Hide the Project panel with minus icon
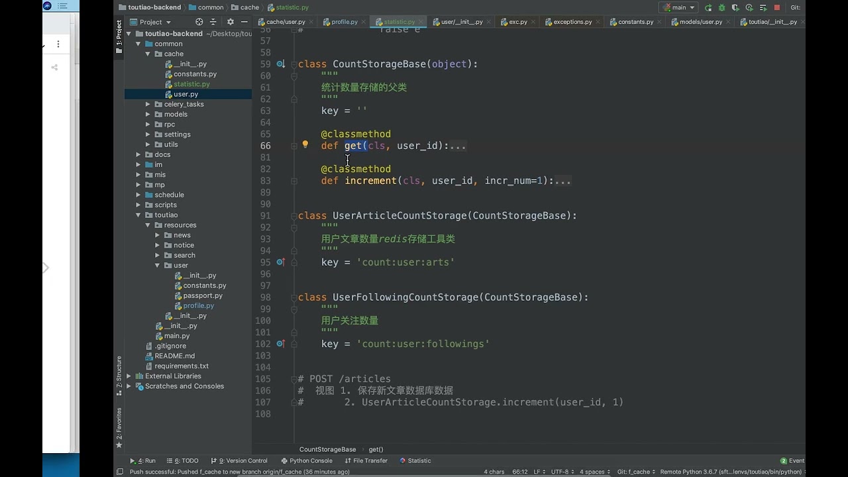 (x=244, y=22)
